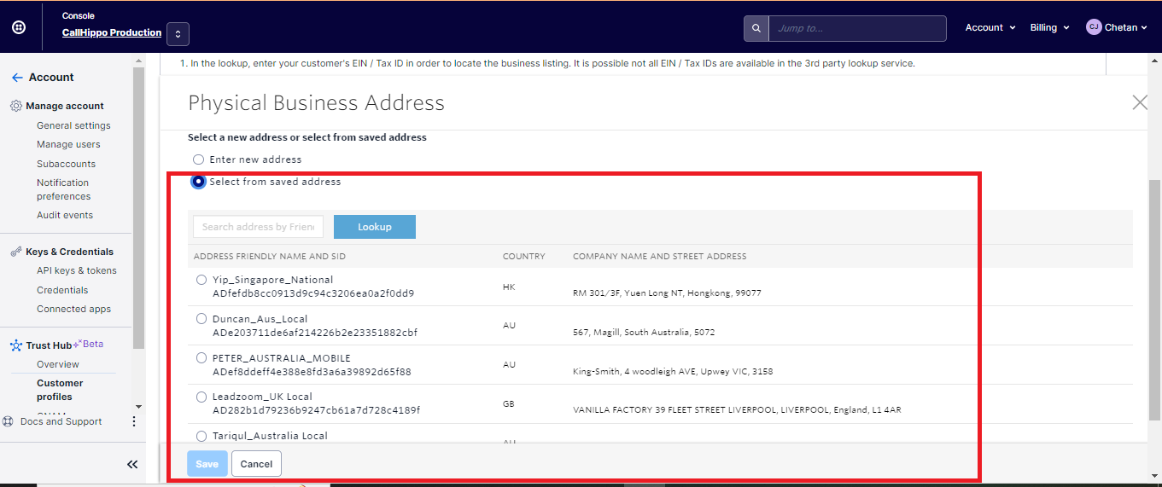Open the Chetan user menu

(1117, 27)
